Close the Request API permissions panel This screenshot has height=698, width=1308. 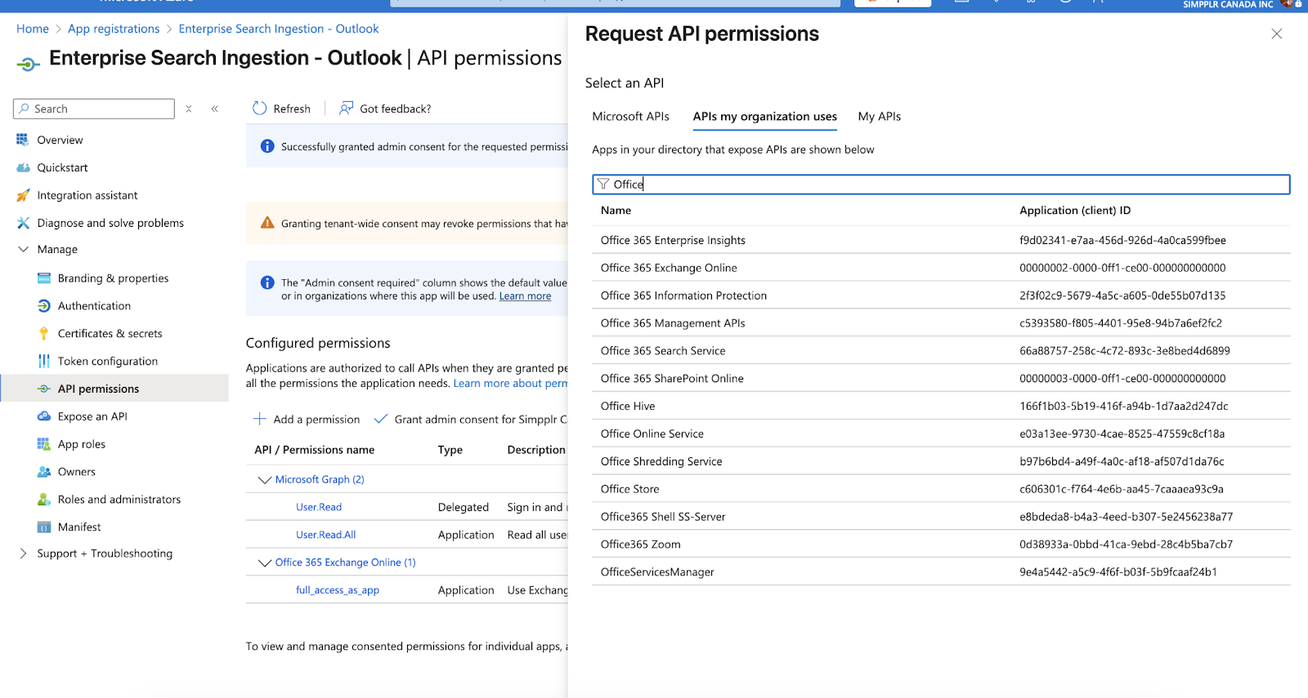pyautogui.click(x=1276, y=33)
